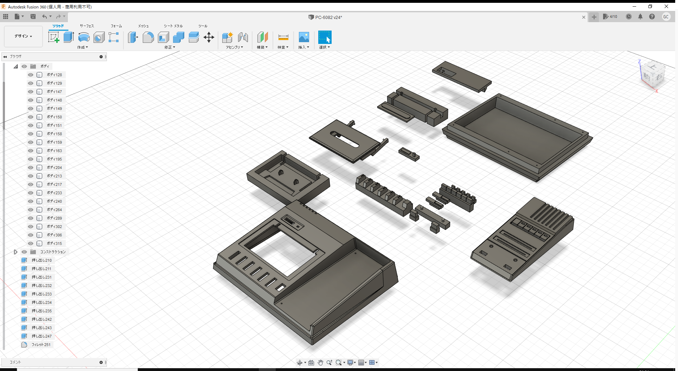Activate the Move/Copy tool
This screenshot has height=371, width=678.
pyautogui.click(x=209, y=37)
